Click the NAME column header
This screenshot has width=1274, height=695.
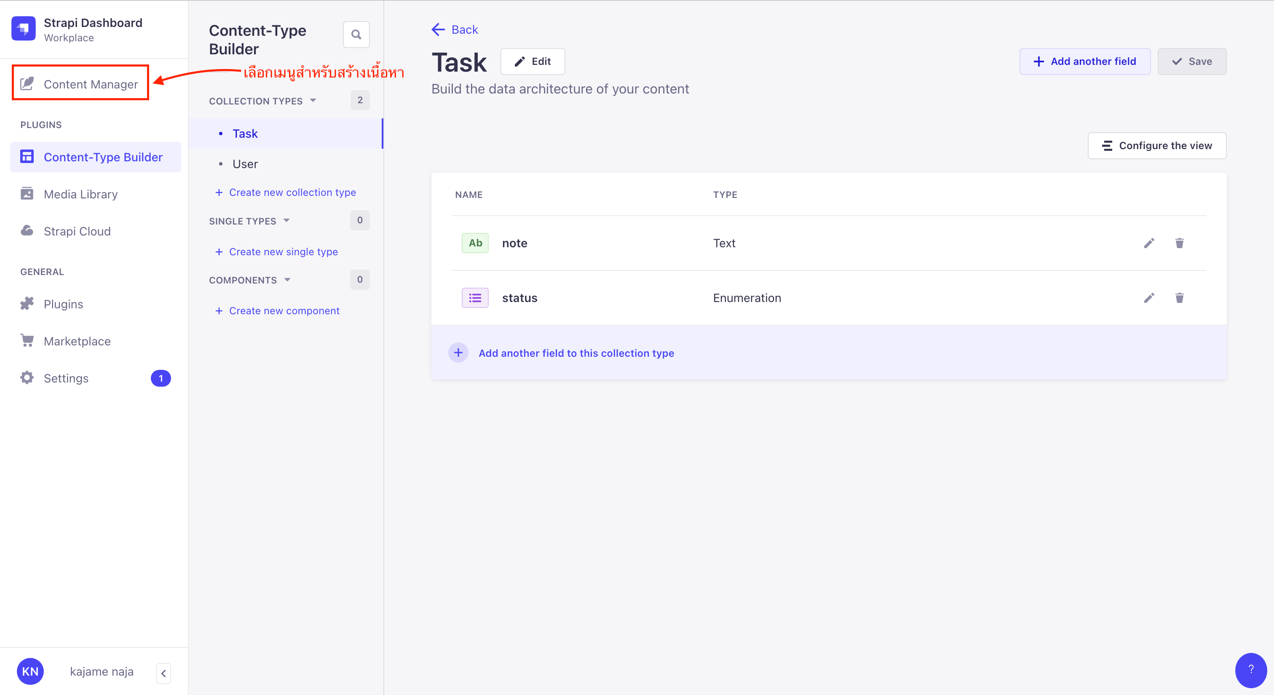pos(468,195)
